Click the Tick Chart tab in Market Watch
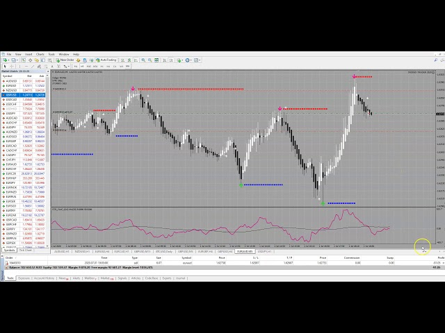This screenshot has height=333, width=445. [25, 250]
